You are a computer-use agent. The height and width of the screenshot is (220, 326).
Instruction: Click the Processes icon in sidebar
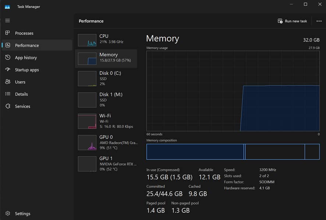[8, 33]
